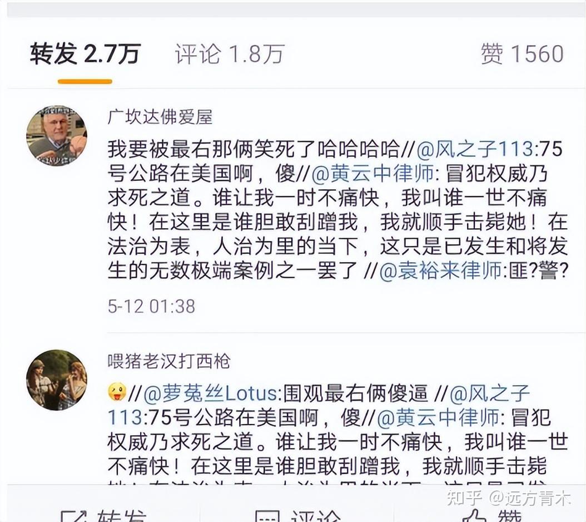The height and width of the screenshot is (522, 586).
Task: Tap the repost (转发) icon in bottom bar
Action: point(73,516)
